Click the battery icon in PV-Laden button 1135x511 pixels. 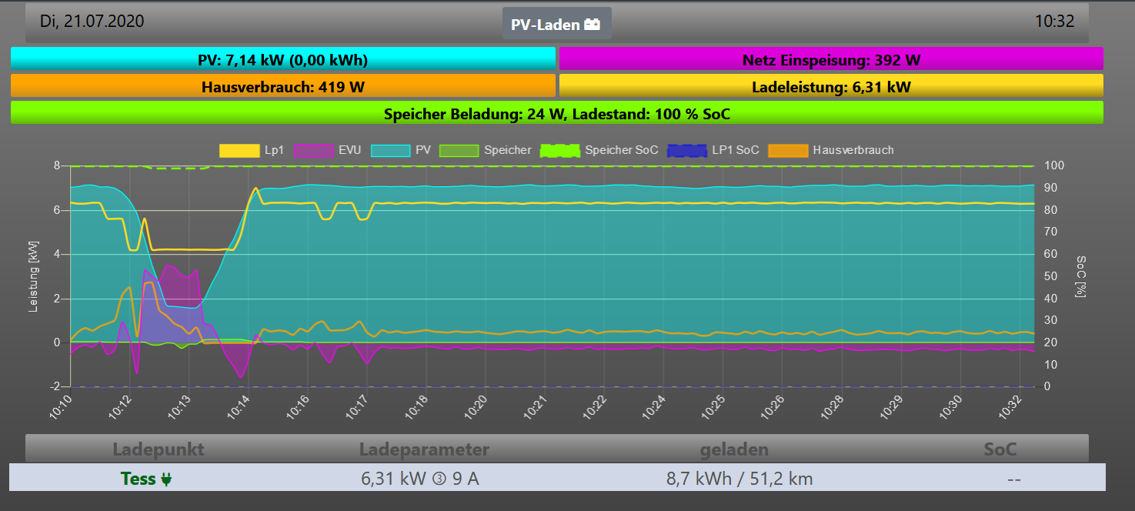tap(593, 25)
